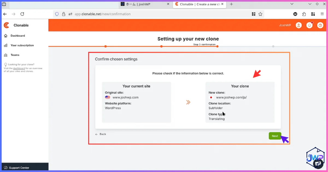Image resolution: width=328 pixels, height=172 pixels.
Task: Switch to the ホーム | JoshWP tab
Action: (x=145, y=4)
